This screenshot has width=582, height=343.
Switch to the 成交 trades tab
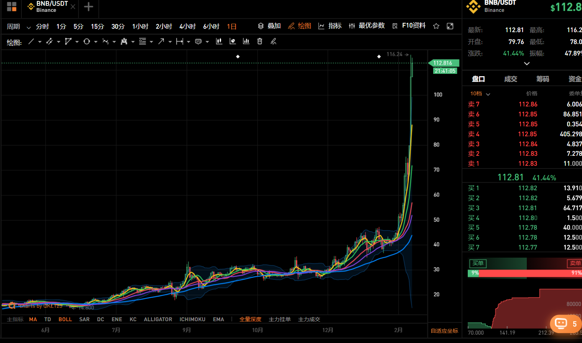coord(510,79)
